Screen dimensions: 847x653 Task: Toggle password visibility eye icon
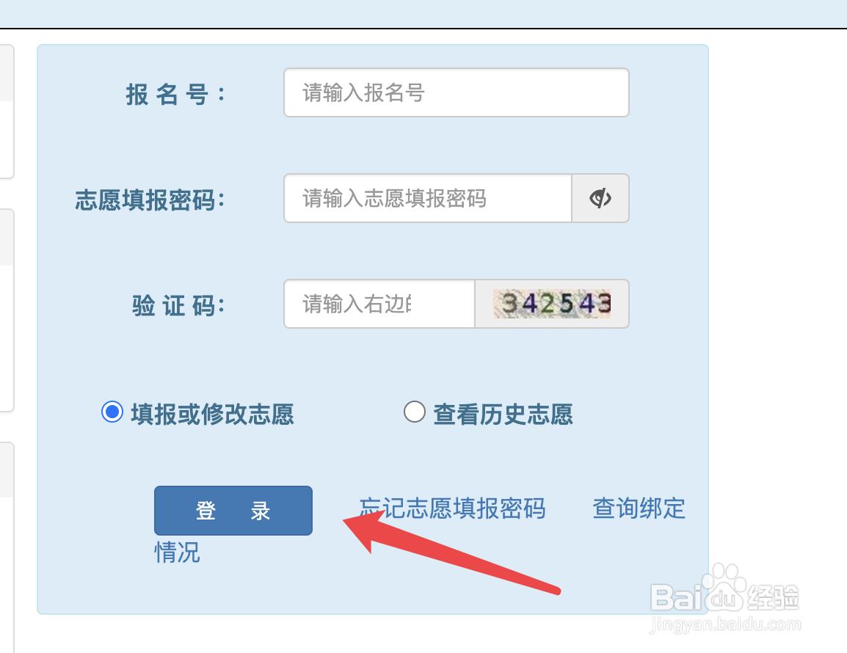[x=600, y=198]
